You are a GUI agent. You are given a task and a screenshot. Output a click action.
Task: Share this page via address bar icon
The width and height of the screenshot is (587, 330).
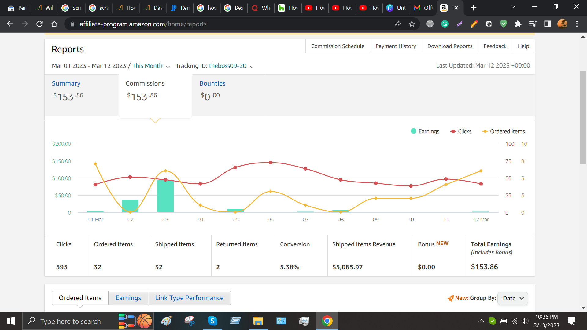pyautogui.click(x=397, y=24)
